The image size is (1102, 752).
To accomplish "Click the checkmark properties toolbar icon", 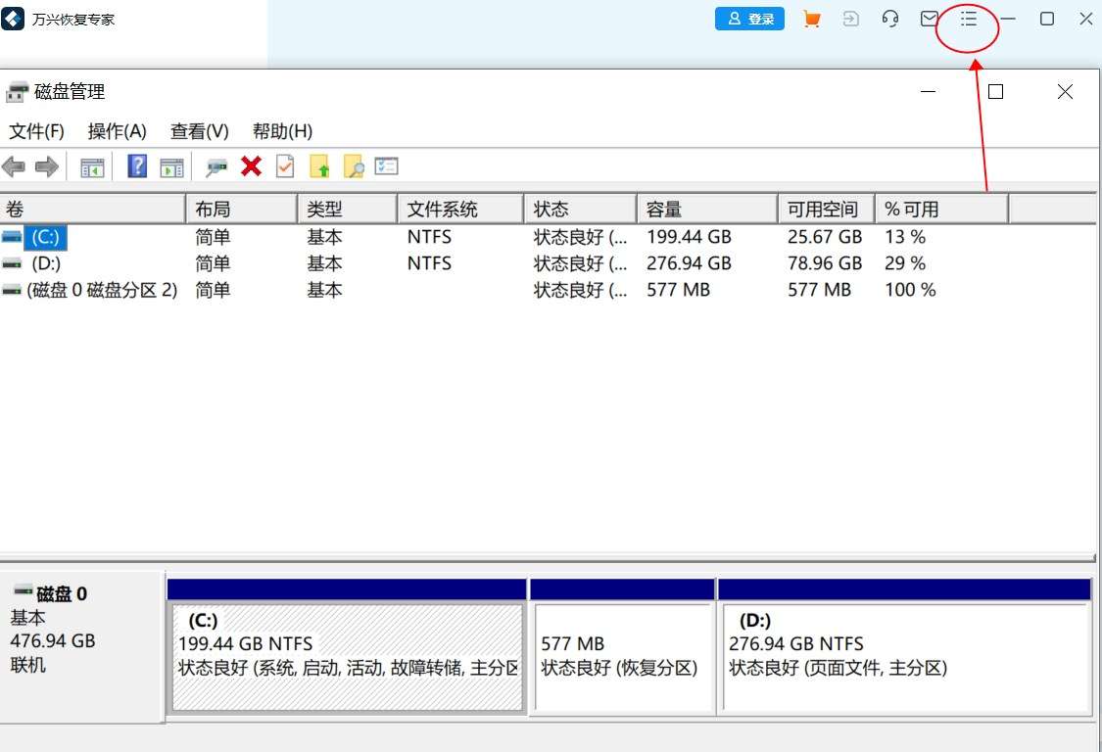I will click(285, 166).
